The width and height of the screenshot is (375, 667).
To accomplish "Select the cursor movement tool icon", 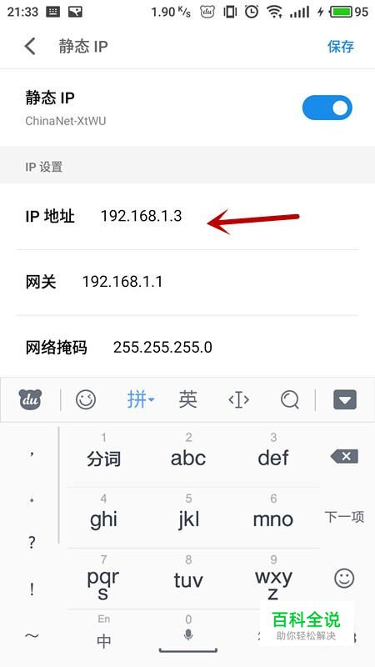I will tap(238, 400).
